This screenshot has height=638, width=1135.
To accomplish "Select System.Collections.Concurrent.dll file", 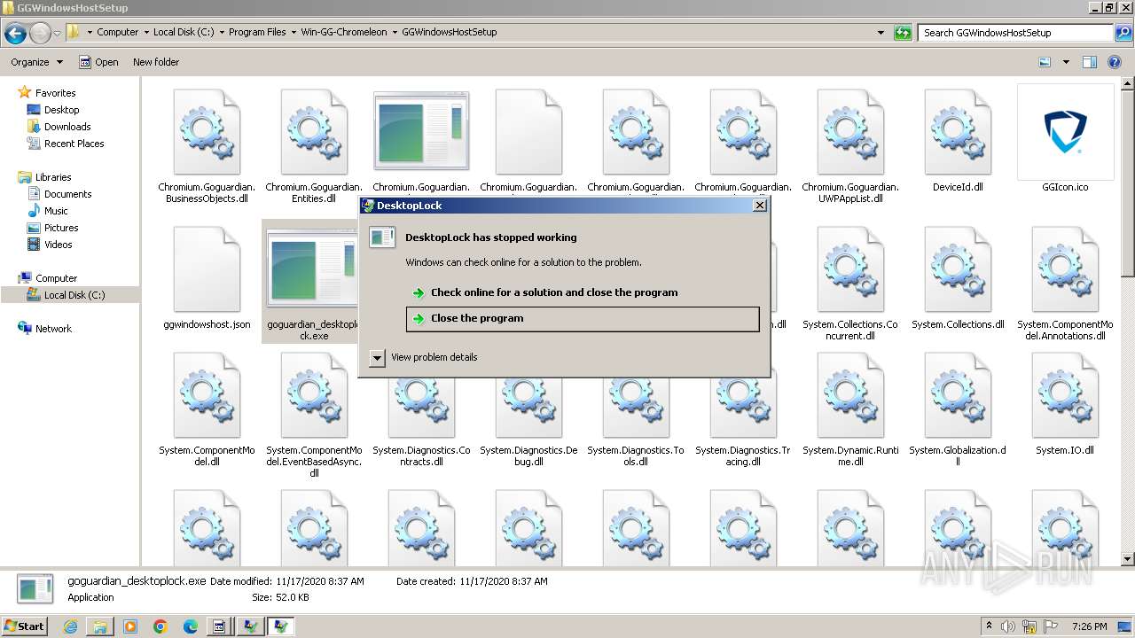I will (850, 284).
